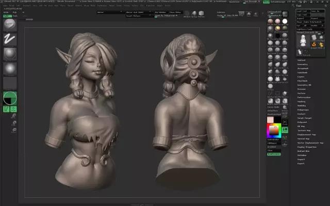This screenshot has height=206, width=330.
Task: Click the green icon right of color picker
Action: pos(285,130)
